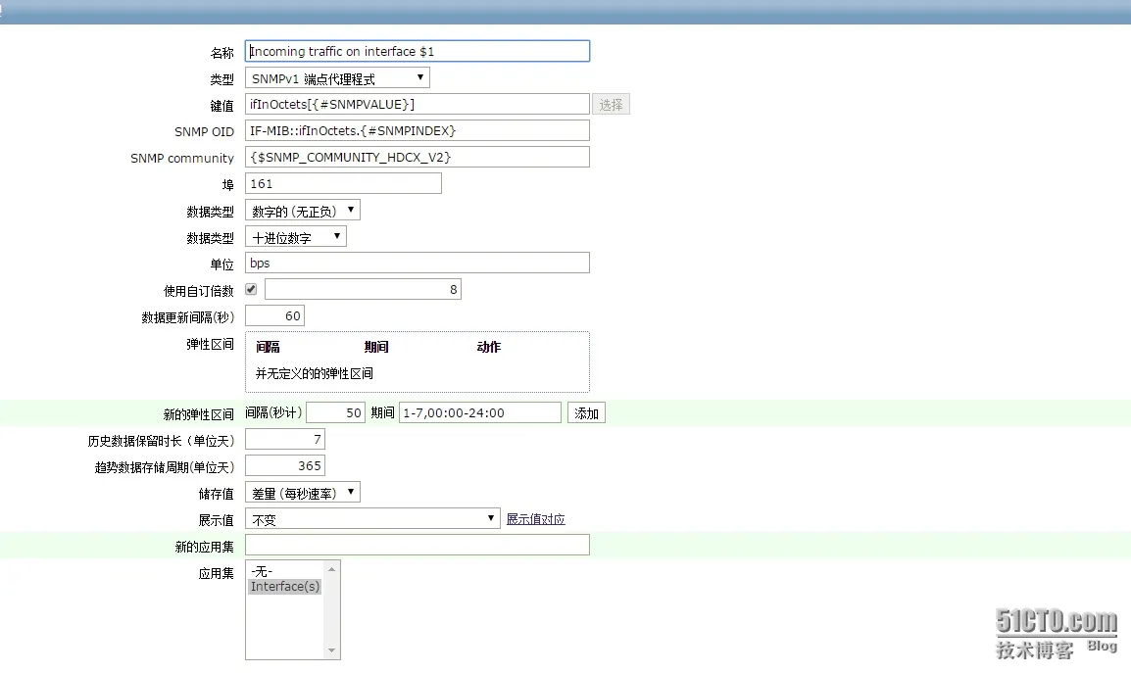Open the 储存值 差量 (每秒速率) dropdown

[302, 493]
